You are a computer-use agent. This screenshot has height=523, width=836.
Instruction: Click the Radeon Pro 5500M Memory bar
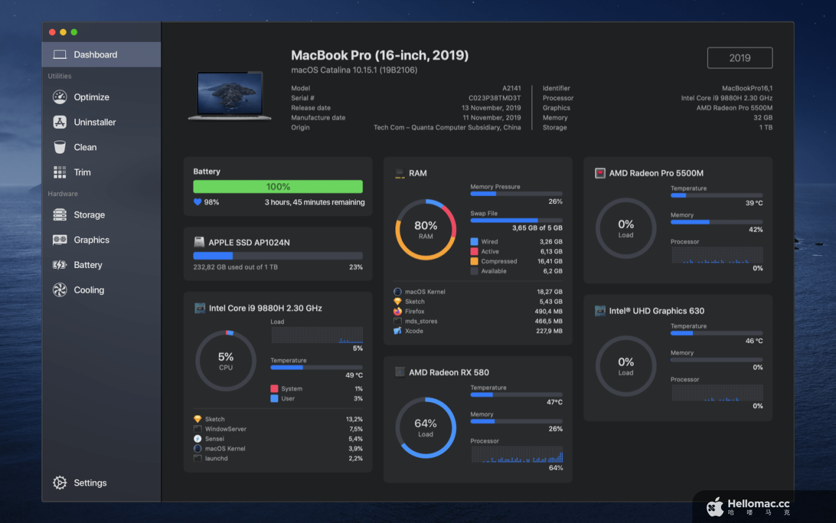716,222
